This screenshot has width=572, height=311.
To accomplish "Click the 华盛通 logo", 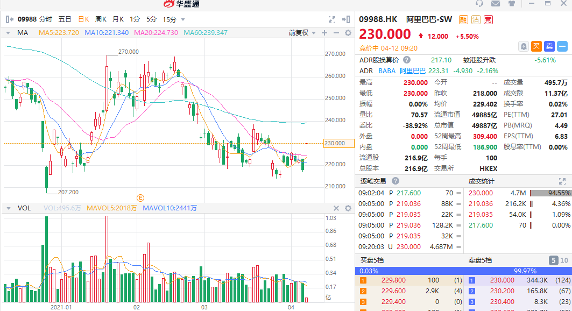I will click(x=181, y=4).
